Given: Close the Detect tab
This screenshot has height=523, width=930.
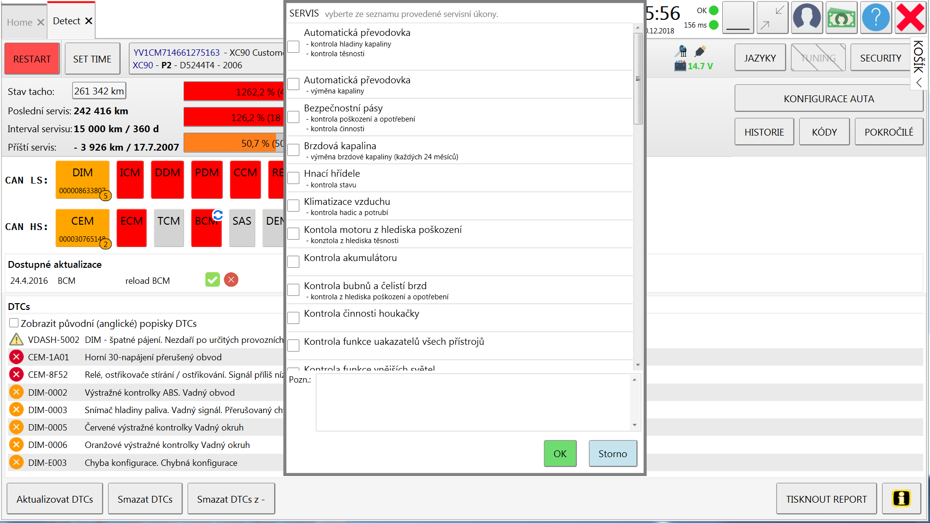Looking at the screenshot, I should click(89, 21).
